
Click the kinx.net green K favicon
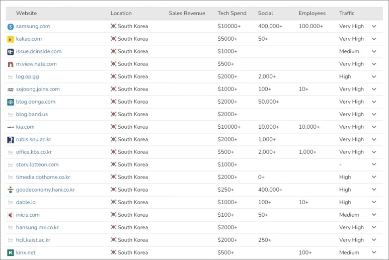(x=11, y=252)
